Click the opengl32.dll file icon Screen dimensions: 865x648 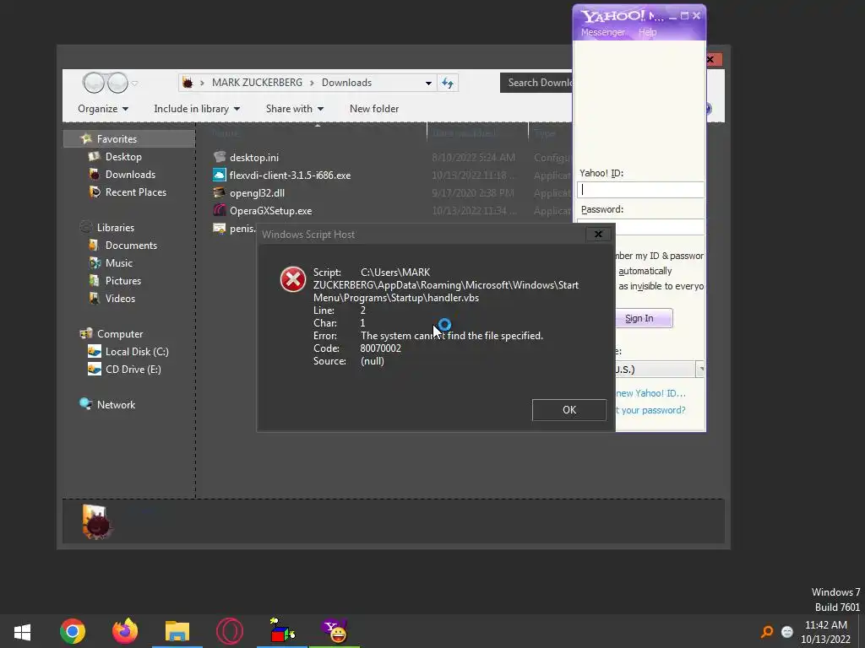220,193
